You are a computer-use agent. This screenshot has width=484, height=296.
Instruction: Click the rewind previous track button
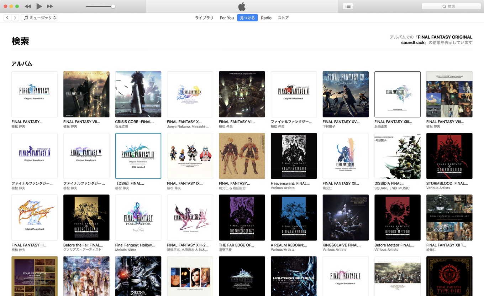(x=28, y=6)
